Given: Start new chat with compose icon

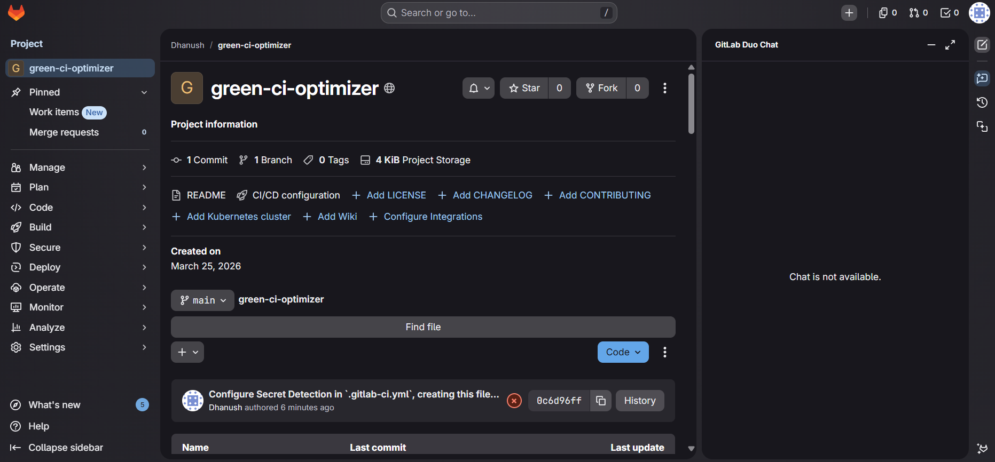Looking at the screenshot, I should [x=982, y=45].
